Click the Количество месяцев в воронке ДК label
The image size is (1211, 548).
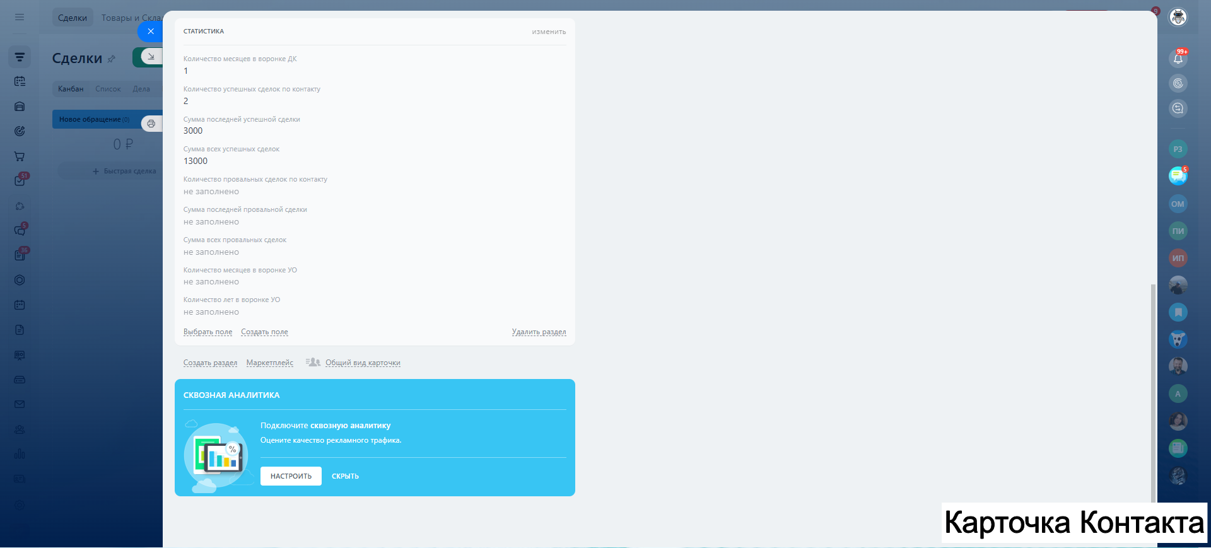click(x=240, y=59)
